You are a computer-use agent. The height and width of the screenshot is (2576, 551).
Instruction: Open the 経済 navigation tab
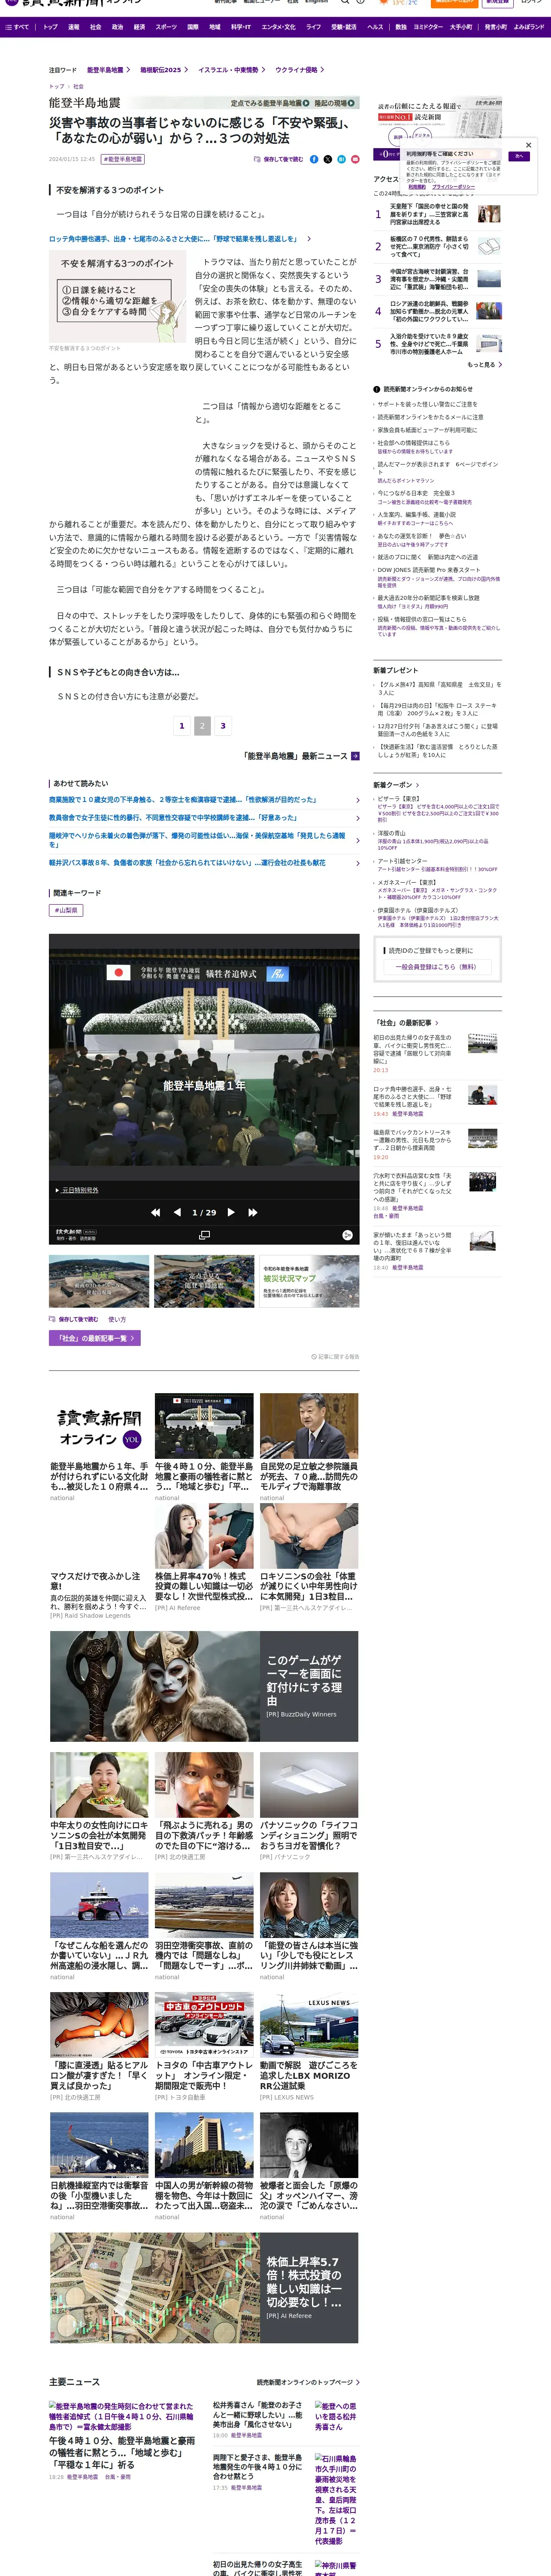tap(140, 27)
